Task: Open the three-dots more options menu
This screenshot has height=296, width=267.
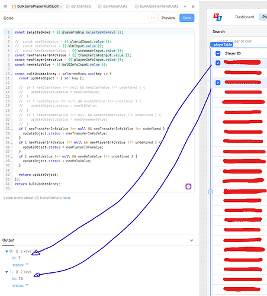Action: click(x=153, y=18)
